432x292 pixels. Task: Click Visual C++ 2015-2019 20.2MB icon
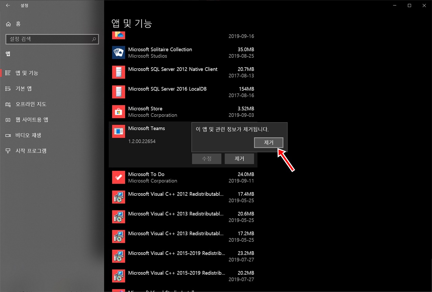tap(118, 276)
